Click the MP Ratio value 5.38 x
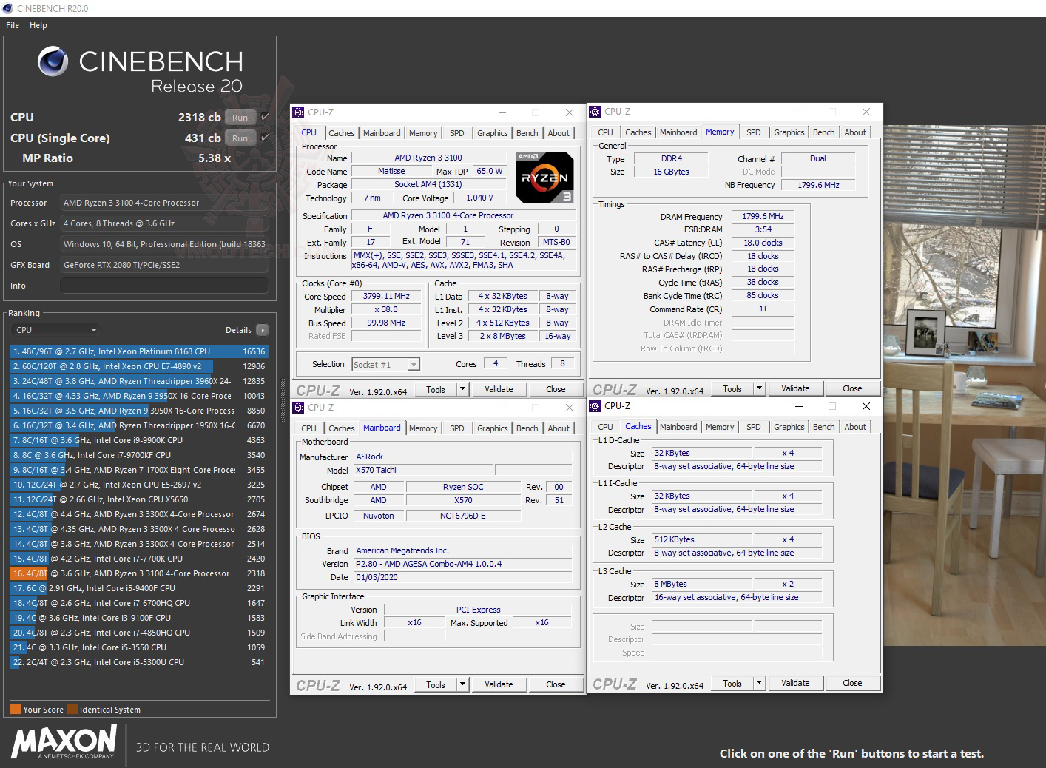This screenshot has width=1046, height=768. [215, 158]
